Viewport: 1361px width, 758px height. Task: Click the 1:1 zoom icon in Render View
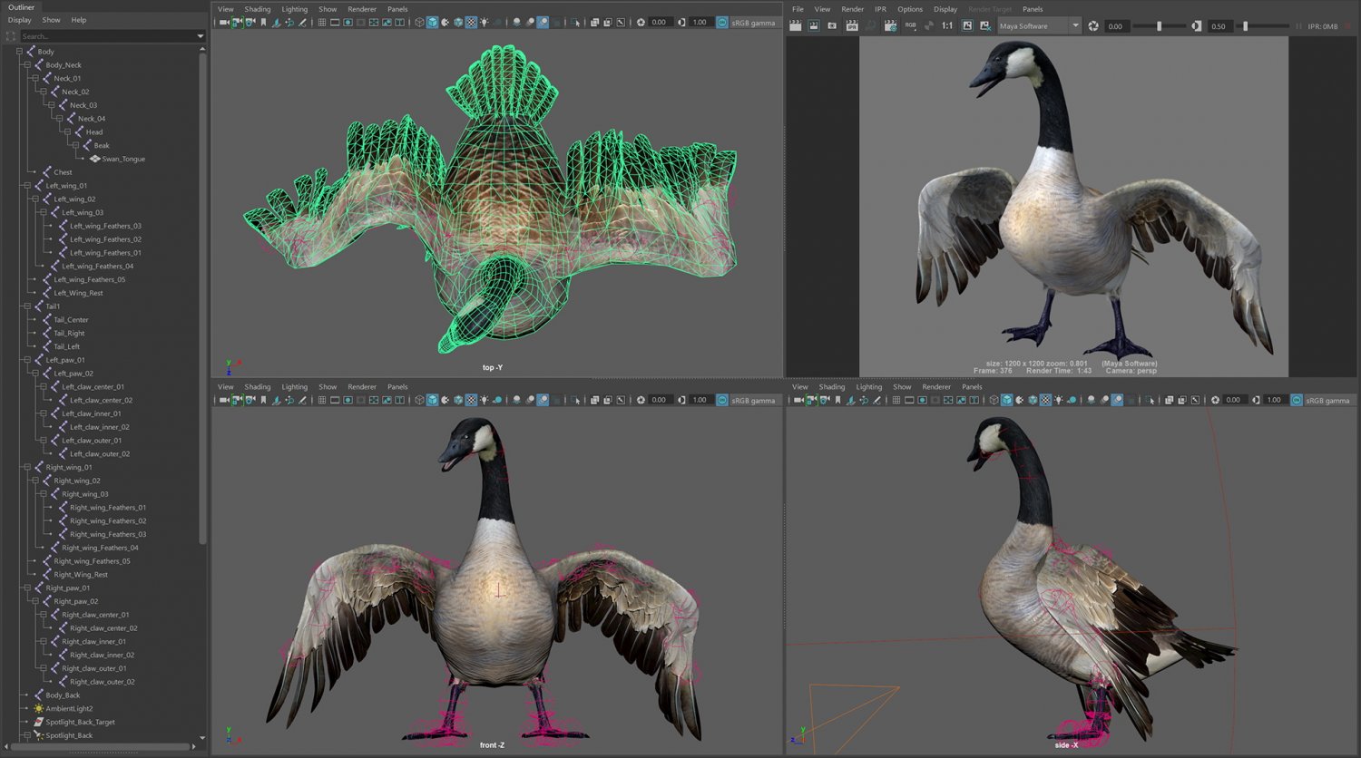click(x=946, y=25)
